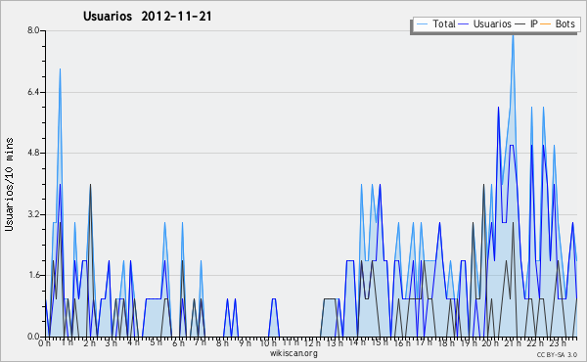The width and height of the screenshot is (587, 362).
Task: Click the '17 h' x-axis label
Action: pos(424,342)
